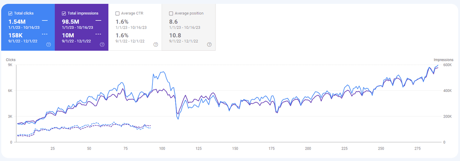460x161 pixels.
Task: Open help icon on Total impressions card
Action: pos(102,45)
